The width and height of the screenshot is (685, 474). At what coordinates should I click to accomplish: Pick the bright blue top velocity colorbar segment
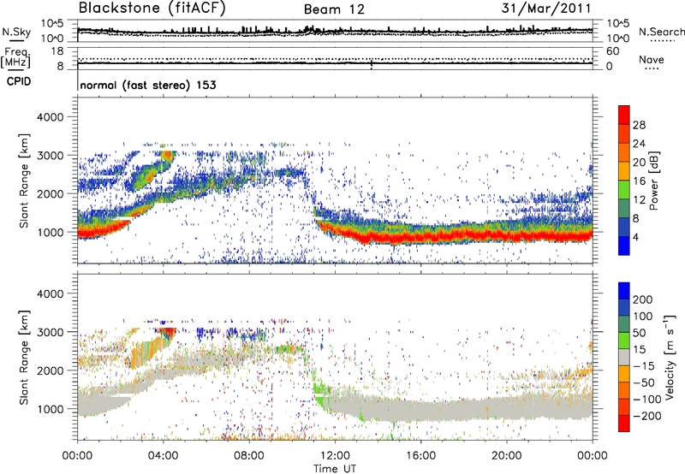pyautogui.click(x=624, y=291)
